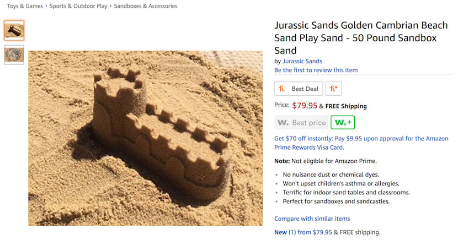Select the sandcastle thumbnail image
This screenshot has width=458, height=240.
[14, 30]
